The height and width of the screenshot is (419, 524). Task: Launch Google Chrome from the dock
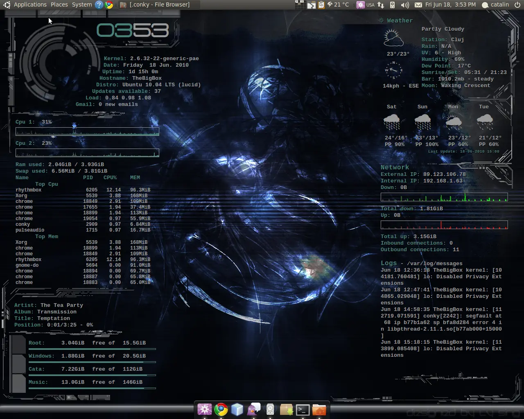click(x=221, y=409)
